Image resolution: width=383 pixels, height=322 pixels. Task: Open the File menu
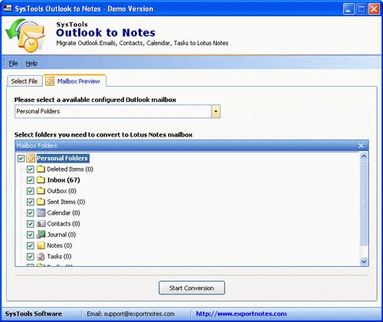(x=13, y=64)
